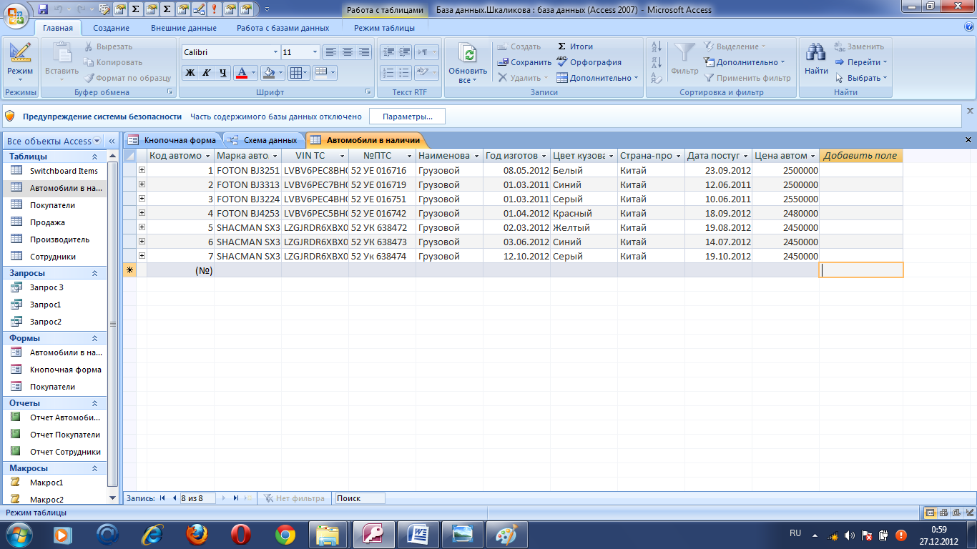Click the record number box 8 из 8
The height and width of the screenshot is (549, 977).
[197, 498]
